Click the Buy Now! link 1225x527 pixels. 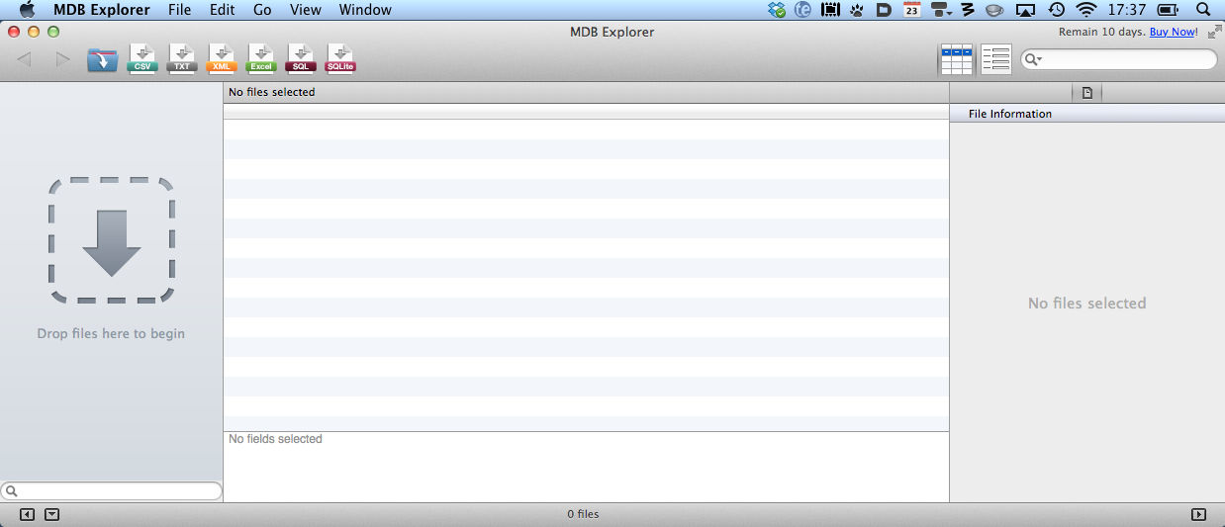click(1173, 32)
